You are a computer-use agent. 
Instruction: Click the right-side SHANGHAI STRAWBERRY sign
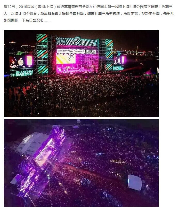(x=118, y=68)
